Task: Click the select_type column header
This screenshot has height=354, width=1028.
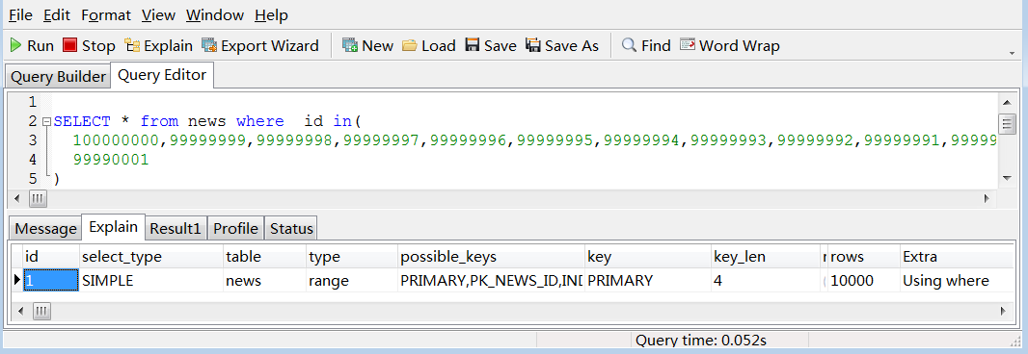Action: coord(150,257)
